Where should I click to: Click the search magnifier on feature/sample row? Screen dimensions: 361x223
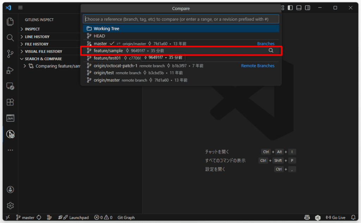tap(271, 50)
